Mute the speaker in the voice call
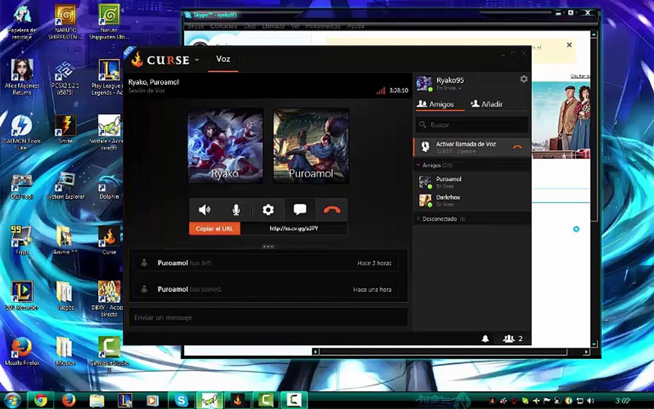The width and height of the screenshot is (654, 409). coord(205,210)
